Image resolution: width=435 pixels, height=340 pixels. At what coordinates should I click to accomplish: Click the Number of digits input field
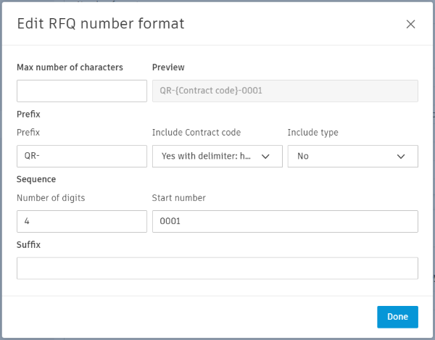pos(82,221)
